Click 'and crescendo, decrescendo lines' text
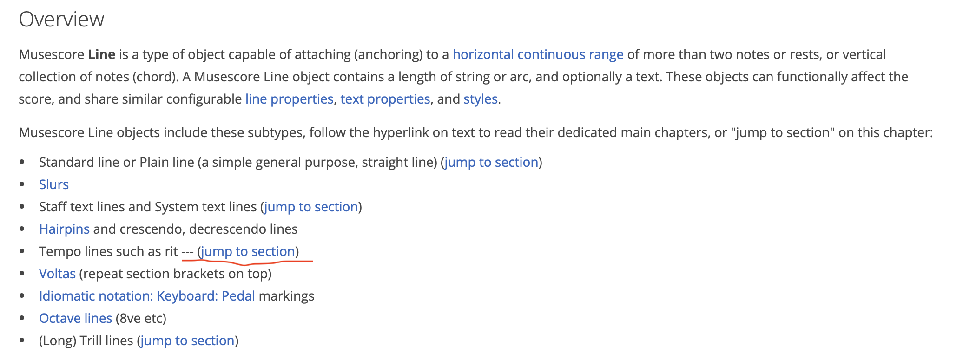963x354 pixels. [195, 229]
